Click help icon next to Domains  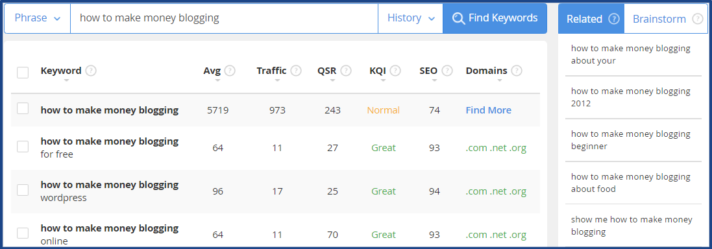pyautogui.click(x=516, y=71)
